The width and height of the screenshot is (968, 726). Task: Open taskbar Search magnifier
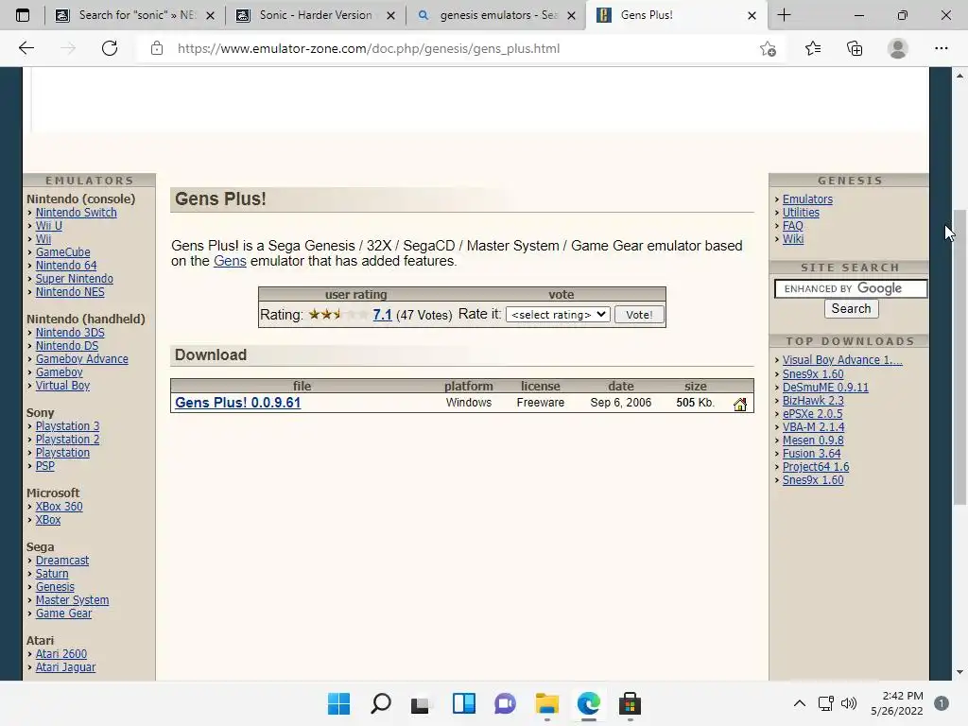click(380, 703)
